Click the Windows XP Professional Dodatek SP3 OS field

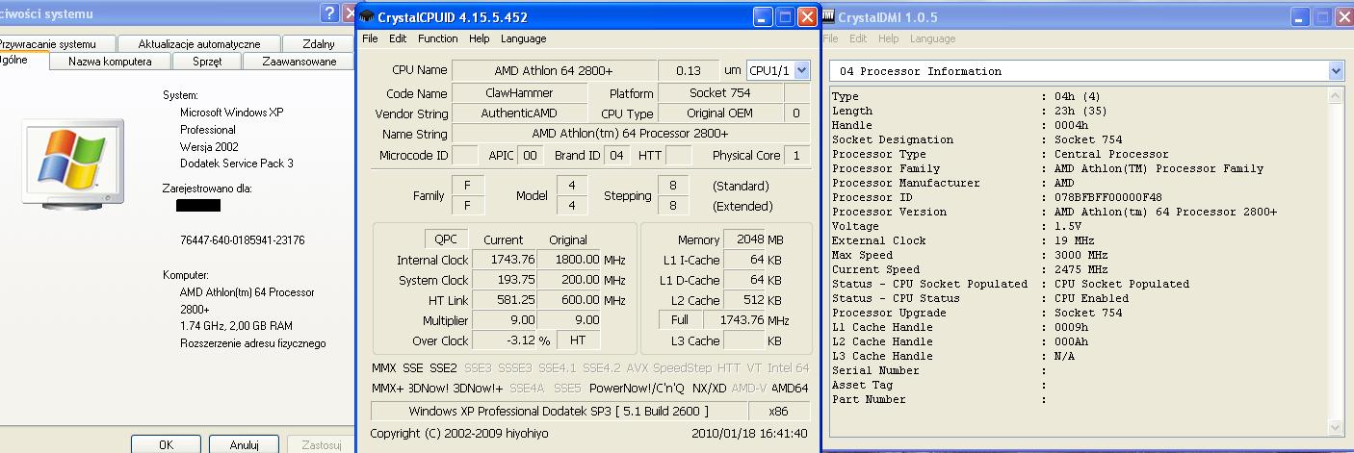tap(559, 411)
